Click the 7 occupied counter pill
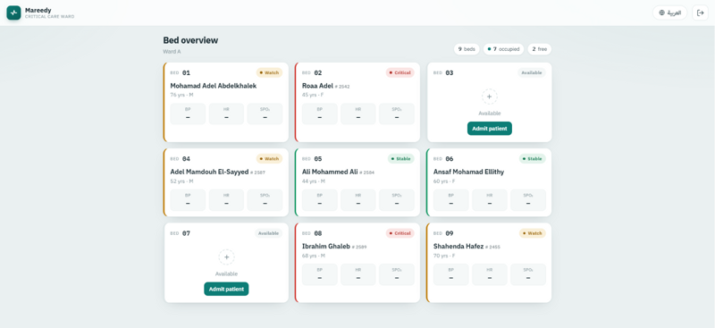The width and height of the screenshot is (715, 328). [503, 49]
